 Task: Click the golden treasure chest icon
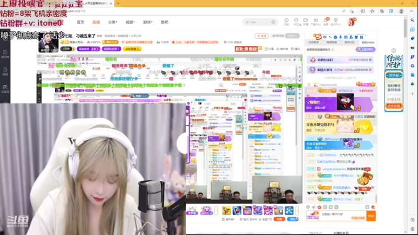pyautogui.click(x=364, y=179)
